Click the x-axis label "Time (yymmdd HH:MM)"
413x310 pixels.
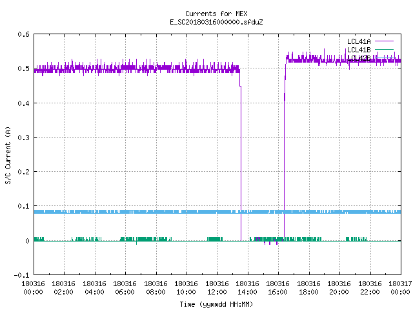click(216, 304)
